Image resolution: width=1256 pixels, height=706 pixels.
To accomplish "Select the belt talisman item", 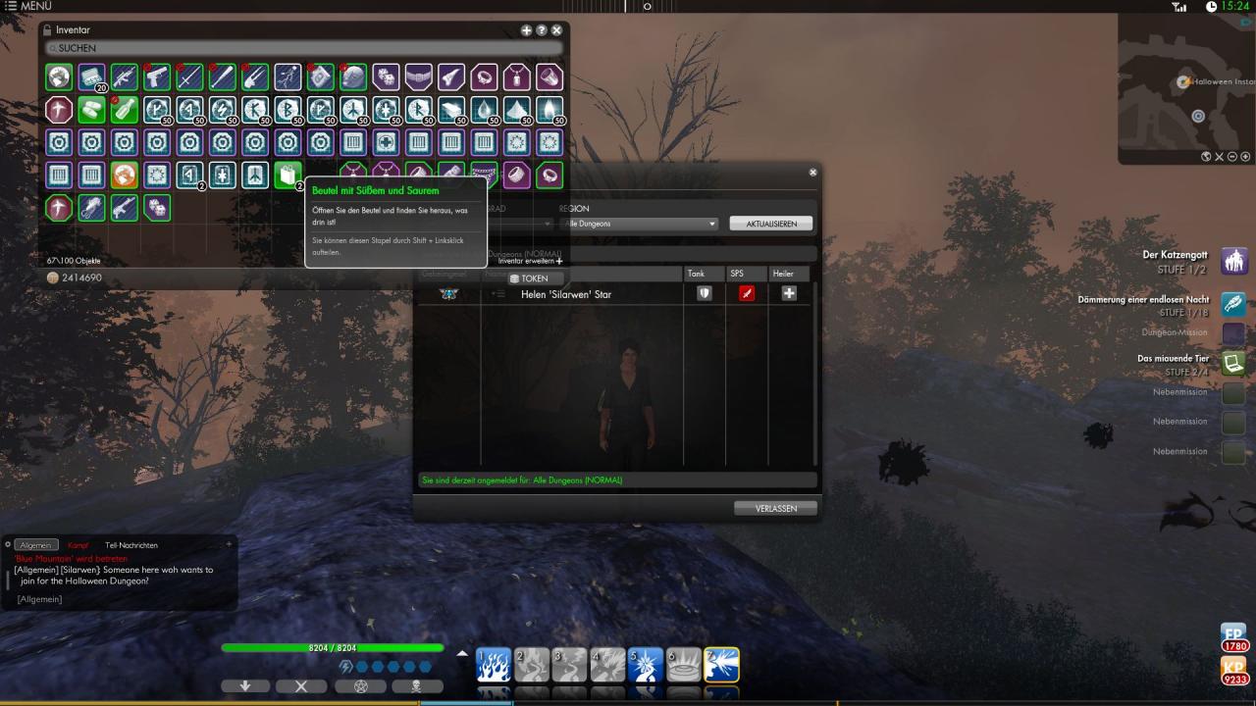I will pos(418,76).
